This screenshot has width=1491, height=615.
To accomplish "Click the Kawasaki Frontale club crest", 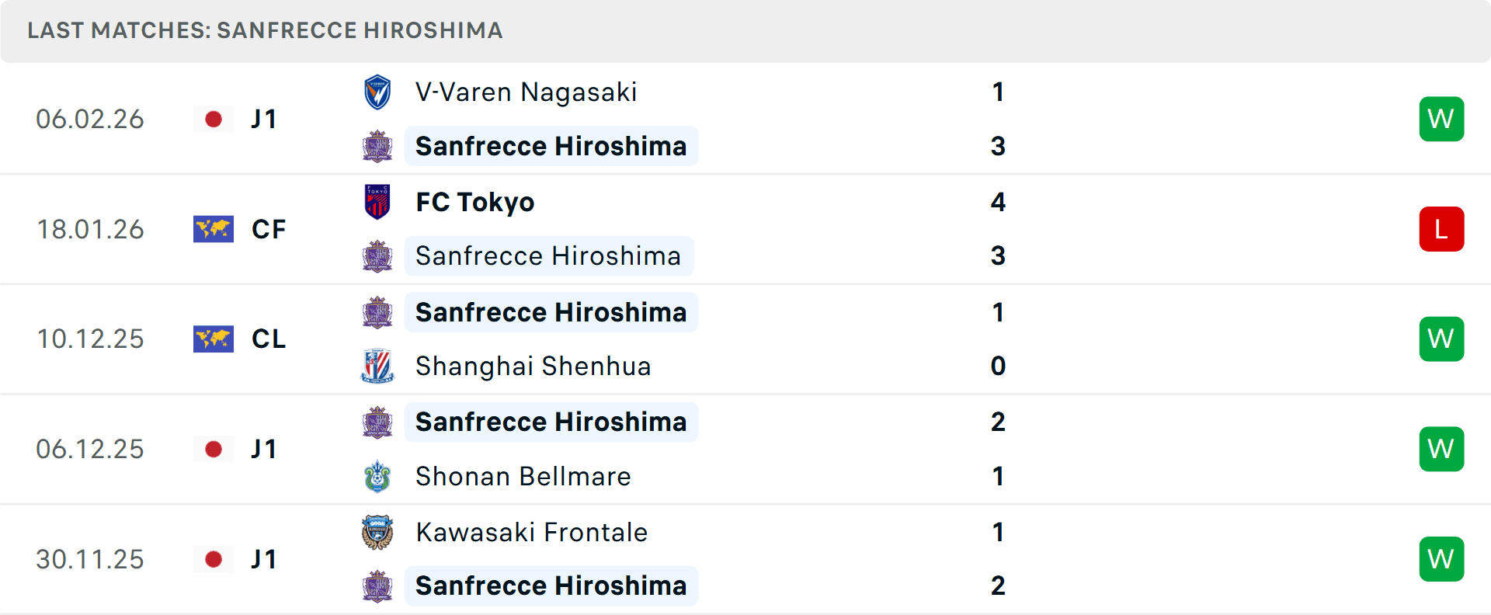I will pyautogui.click(x=377, y=532).
